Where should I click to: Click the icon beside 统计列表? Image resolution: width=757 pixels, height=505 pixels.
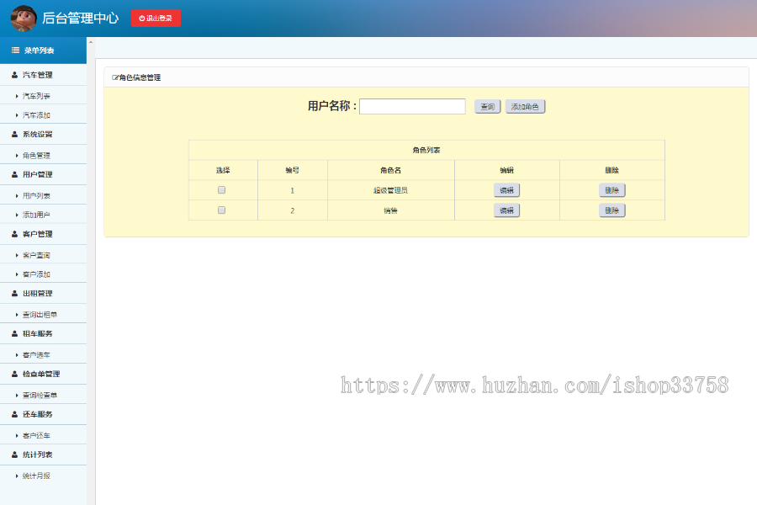[13, 454]
